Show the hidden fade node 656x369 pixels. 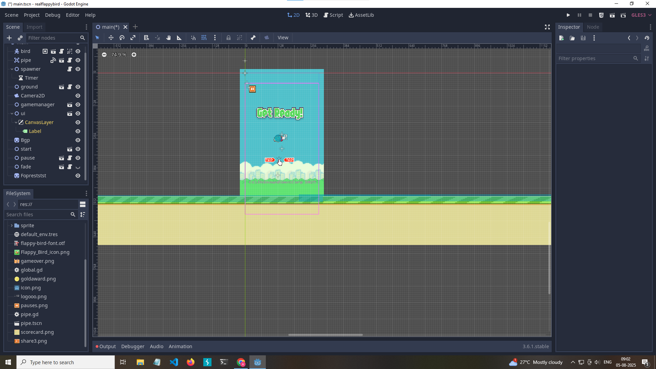point(78,167)
